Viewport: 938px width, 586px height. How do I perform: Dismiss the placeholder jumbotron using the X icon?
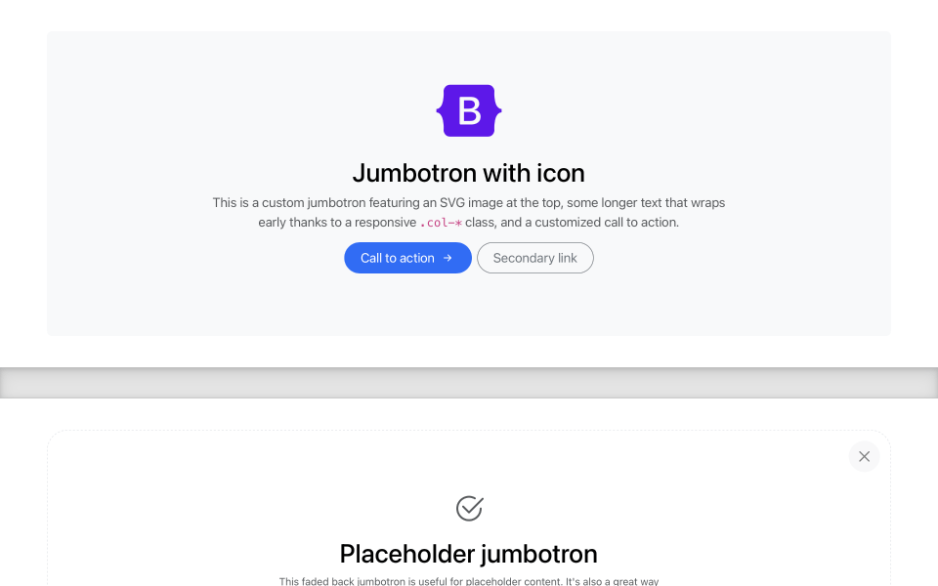864,456
